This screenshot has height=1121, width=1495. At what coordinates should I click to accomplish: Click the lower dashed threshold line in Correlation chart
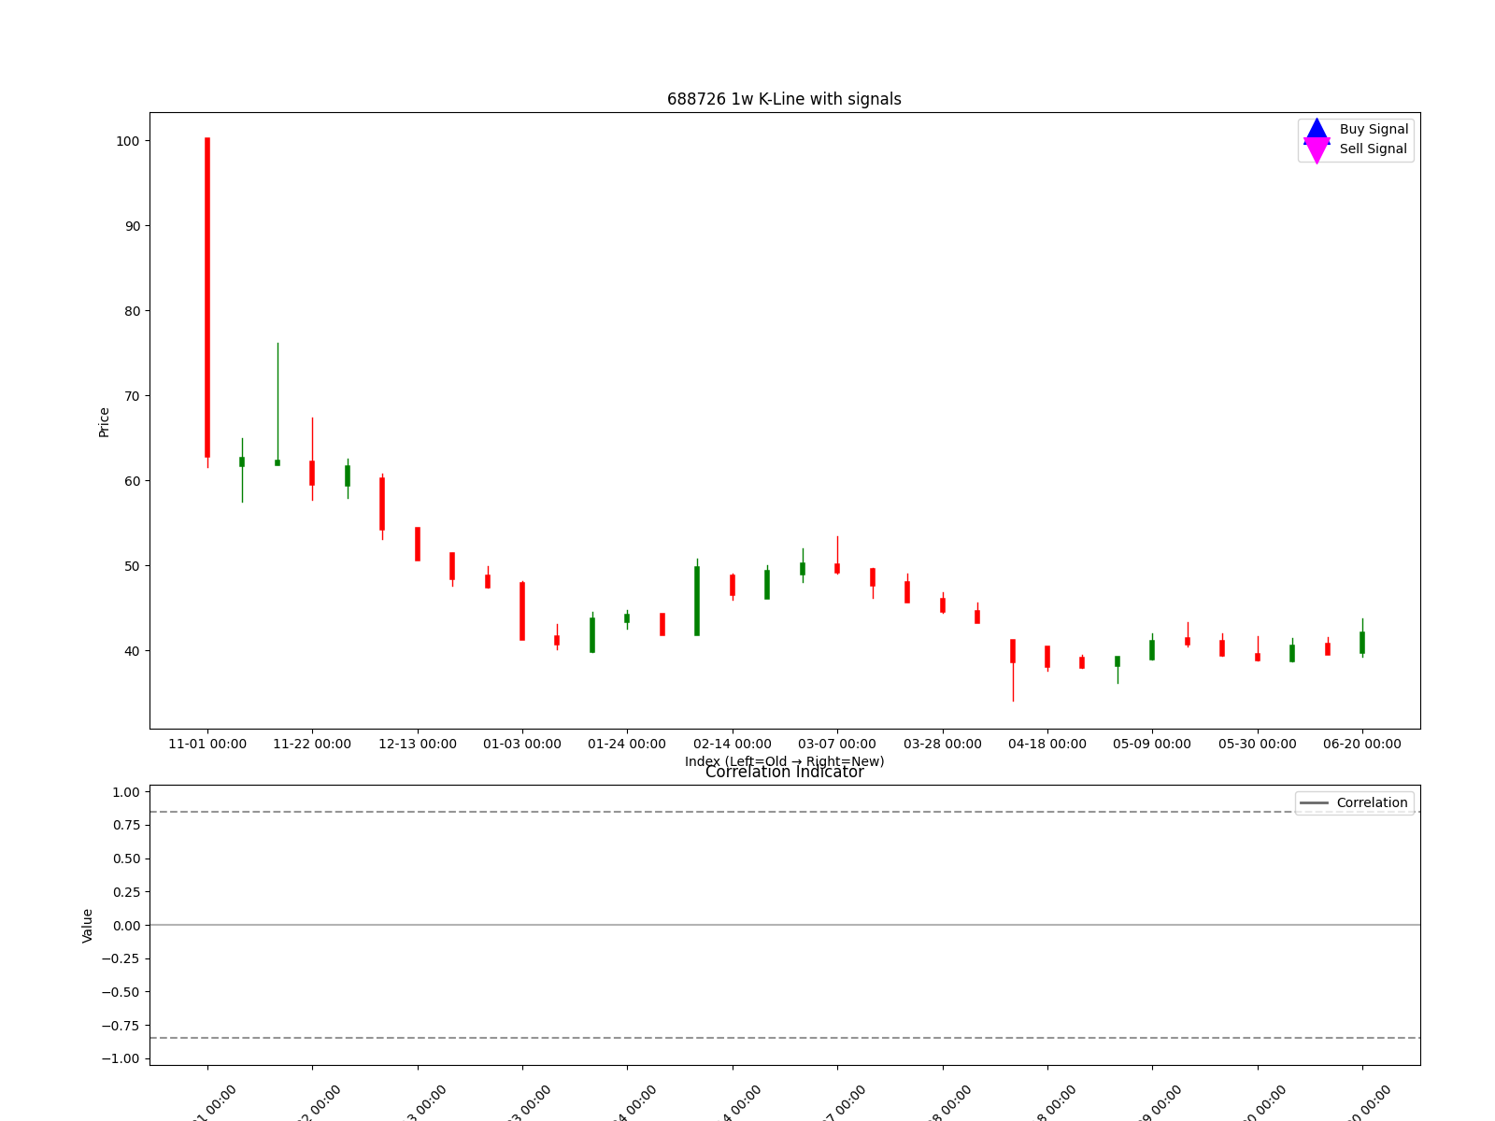[785, 1038]
